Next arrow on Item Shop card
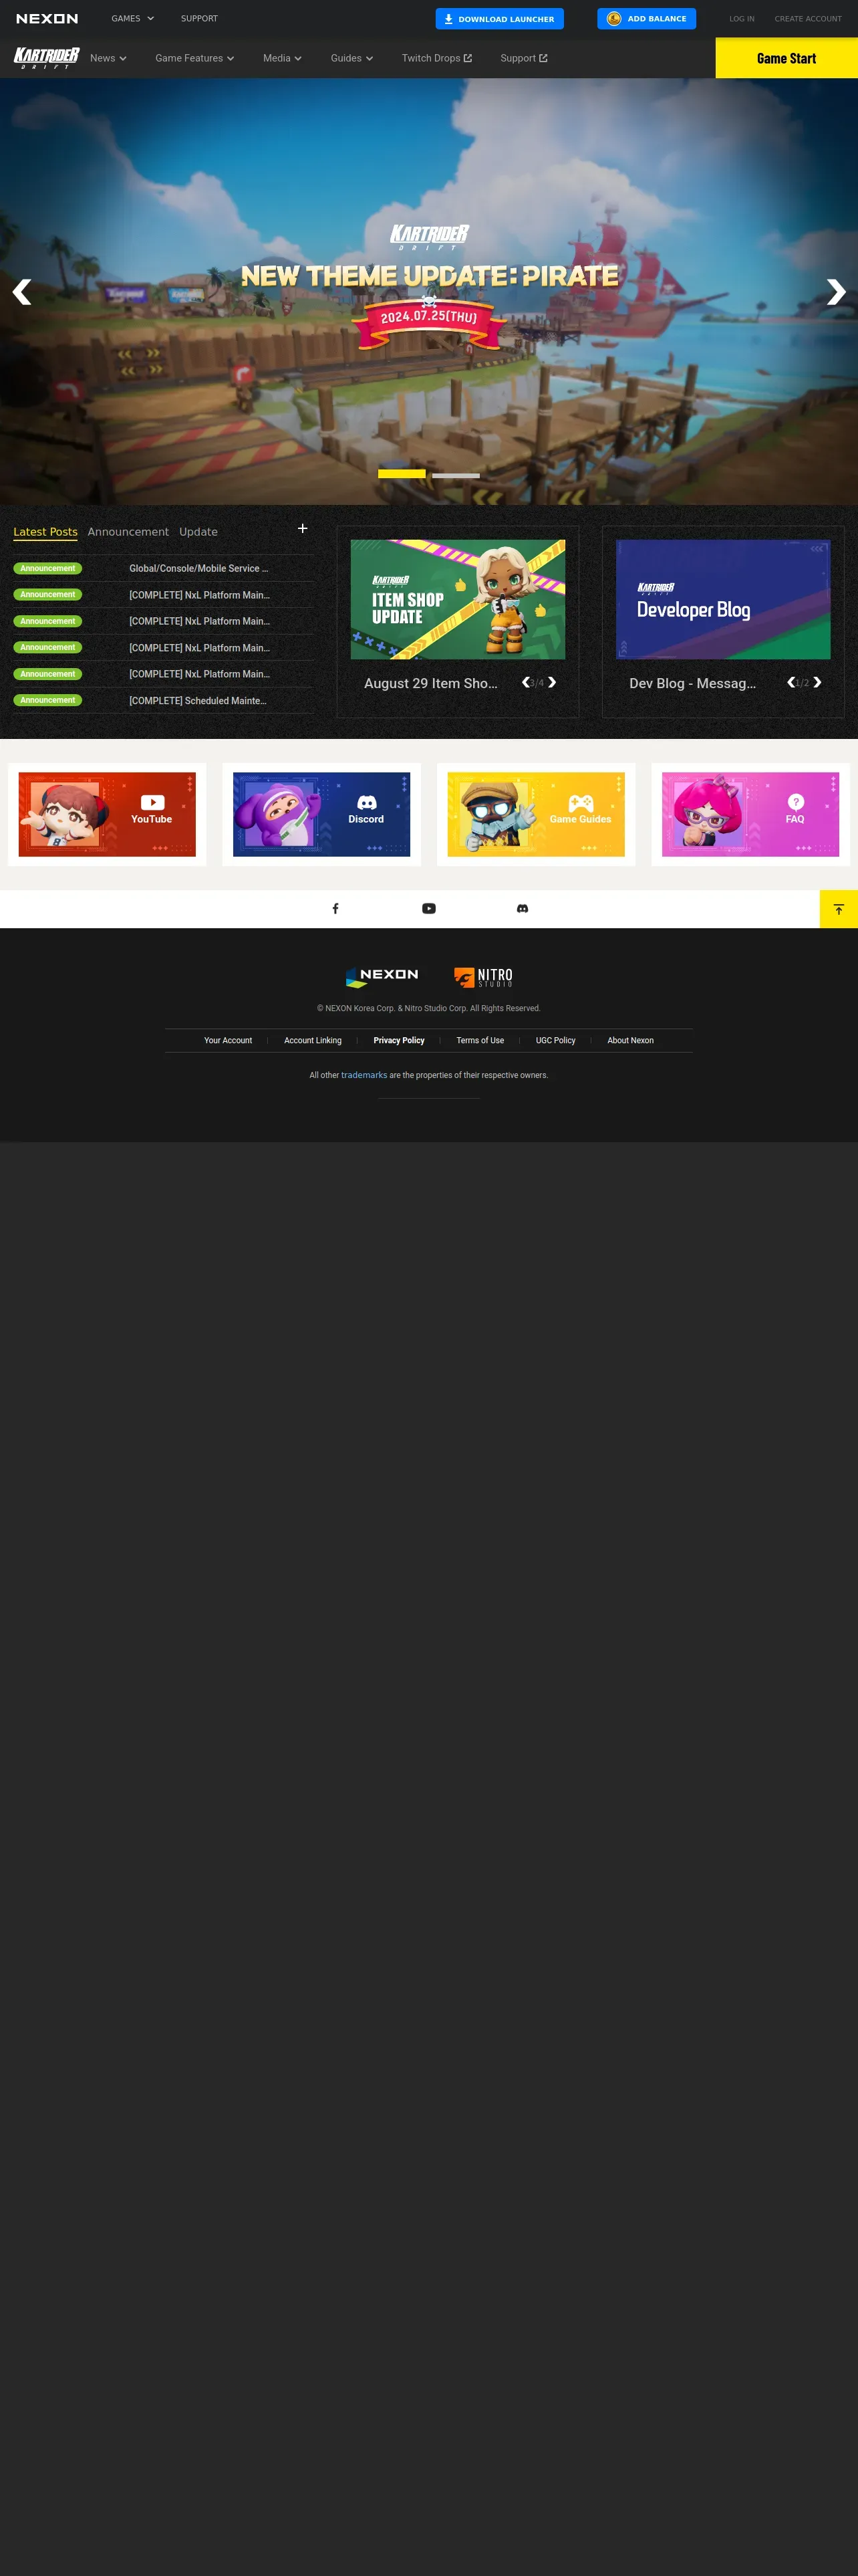 [x=551, y=682]
